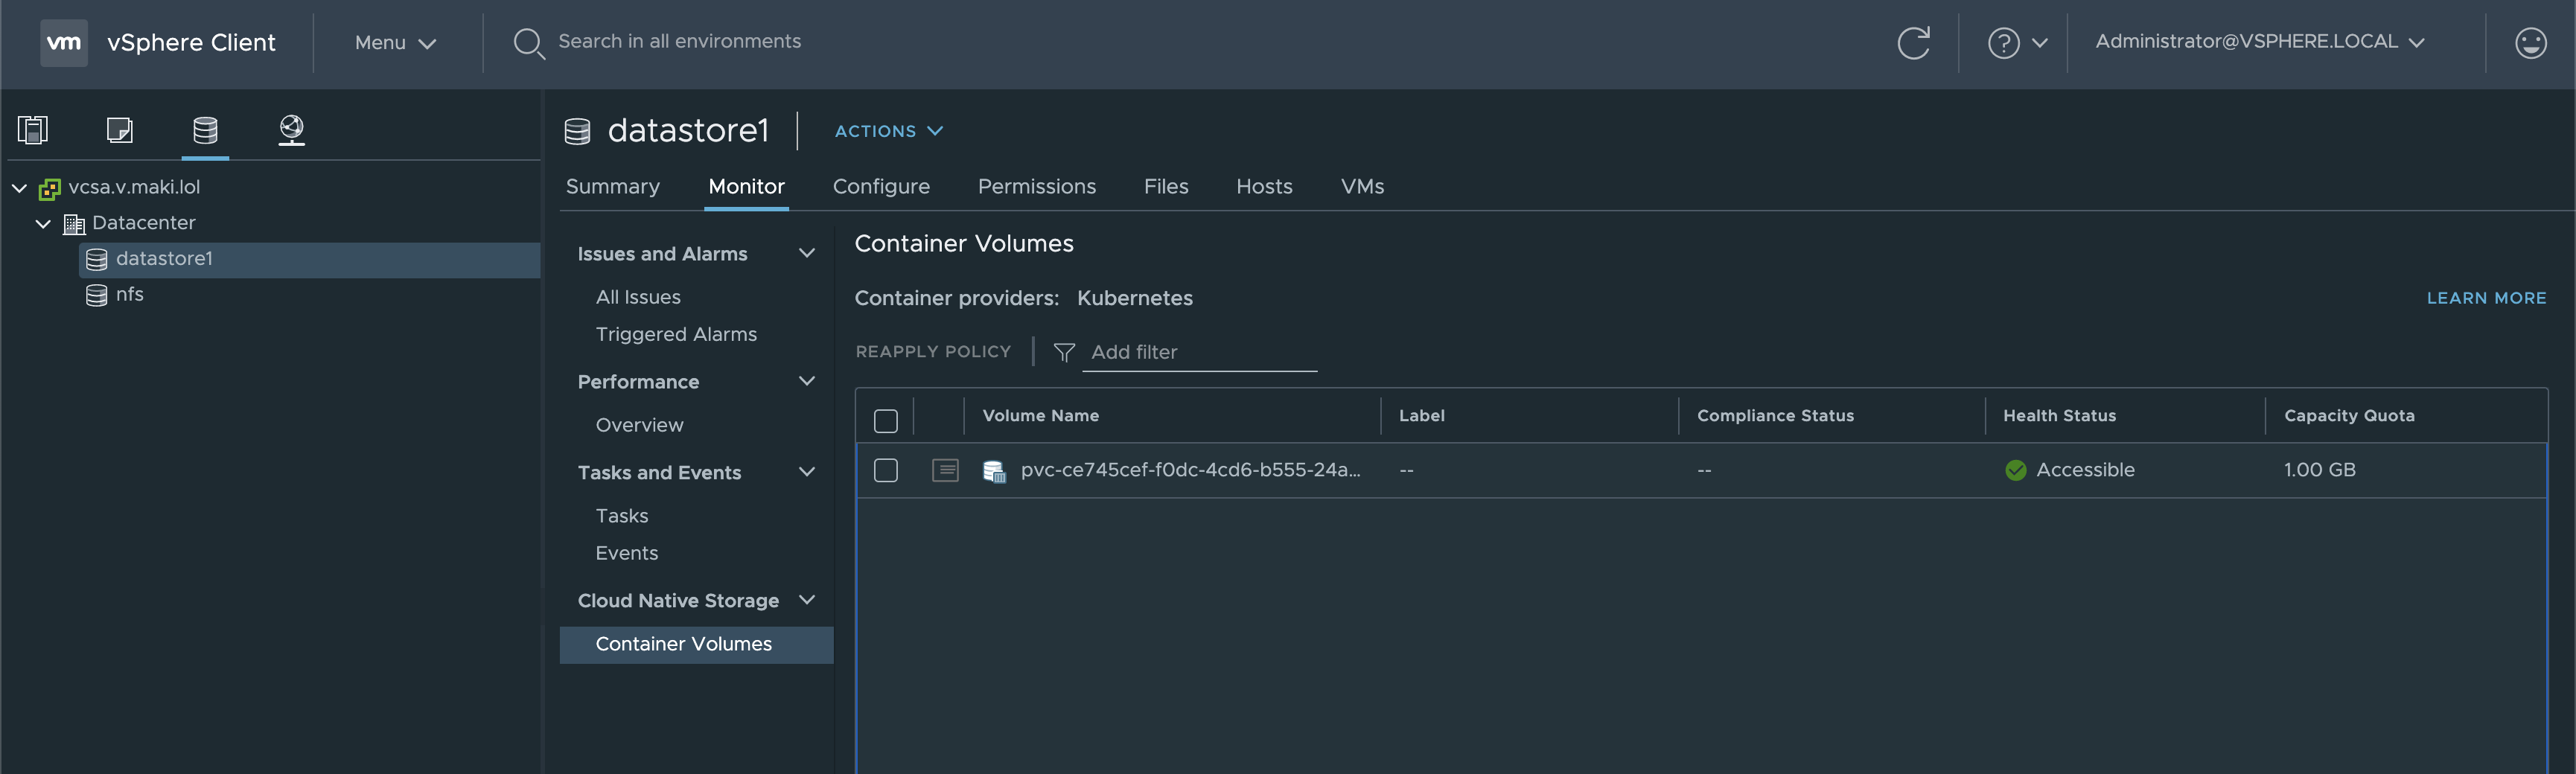Click the nfs datastore icon
2576x774 pixels.
coord(96,295)
